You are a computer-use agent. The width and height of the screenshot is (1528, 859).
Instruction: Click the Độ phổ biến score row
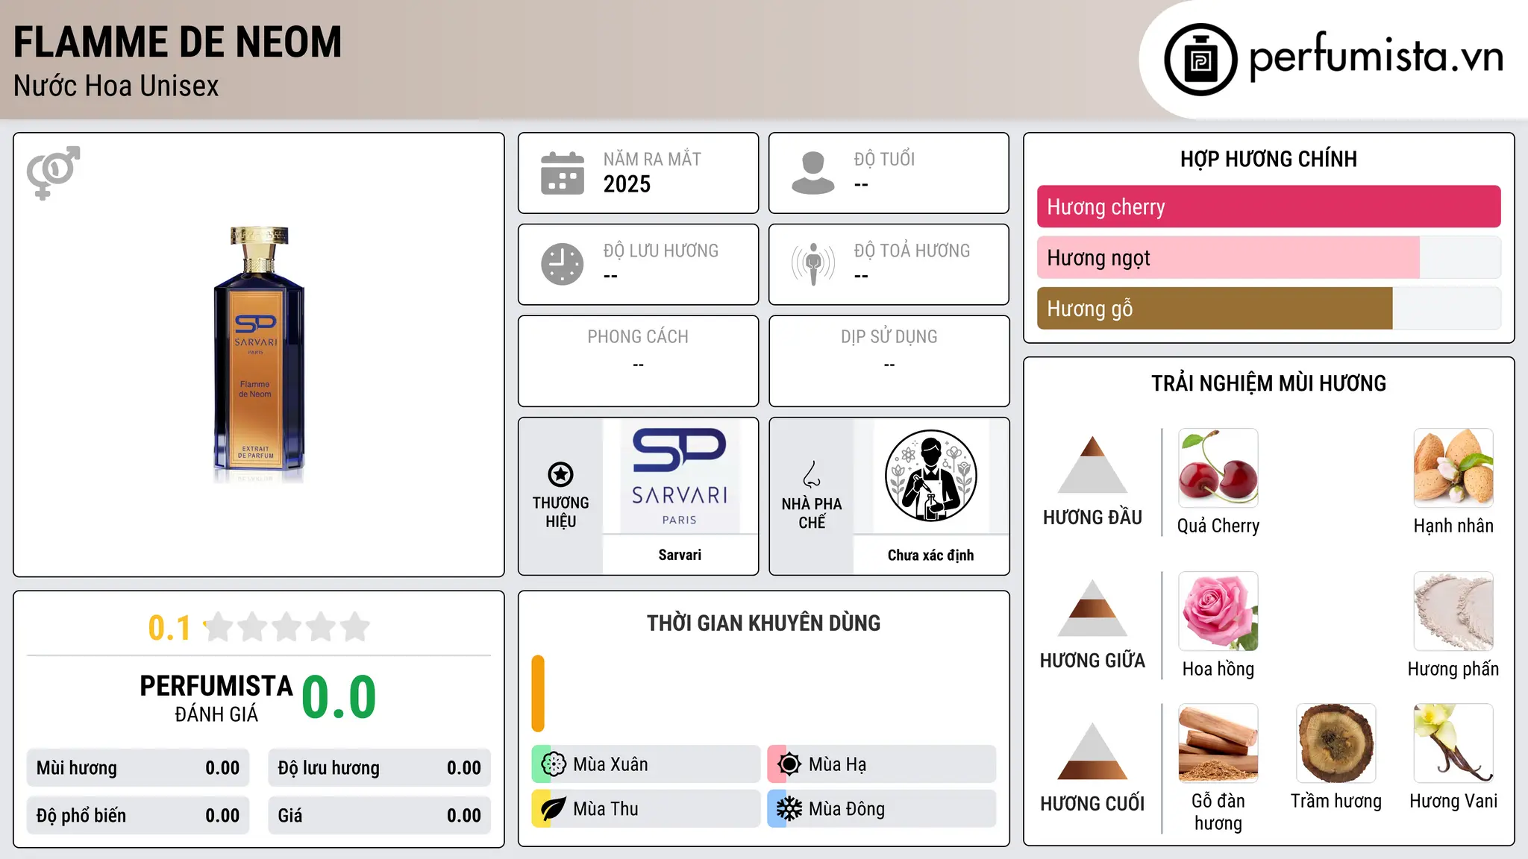click(138, 816)
